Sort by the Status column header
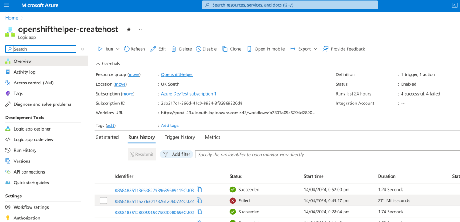The image size is (460, 222). click(x=236, y=176)
